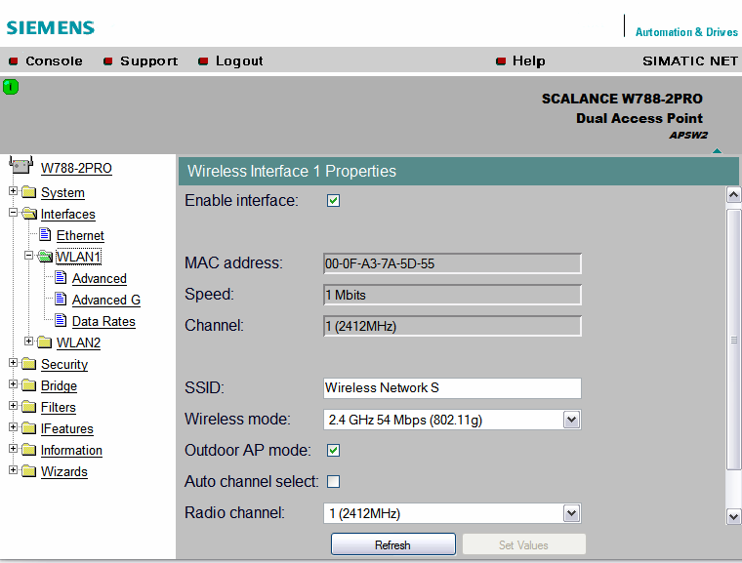Click the Ethernet page icon
742x563 pixels.
46,234
